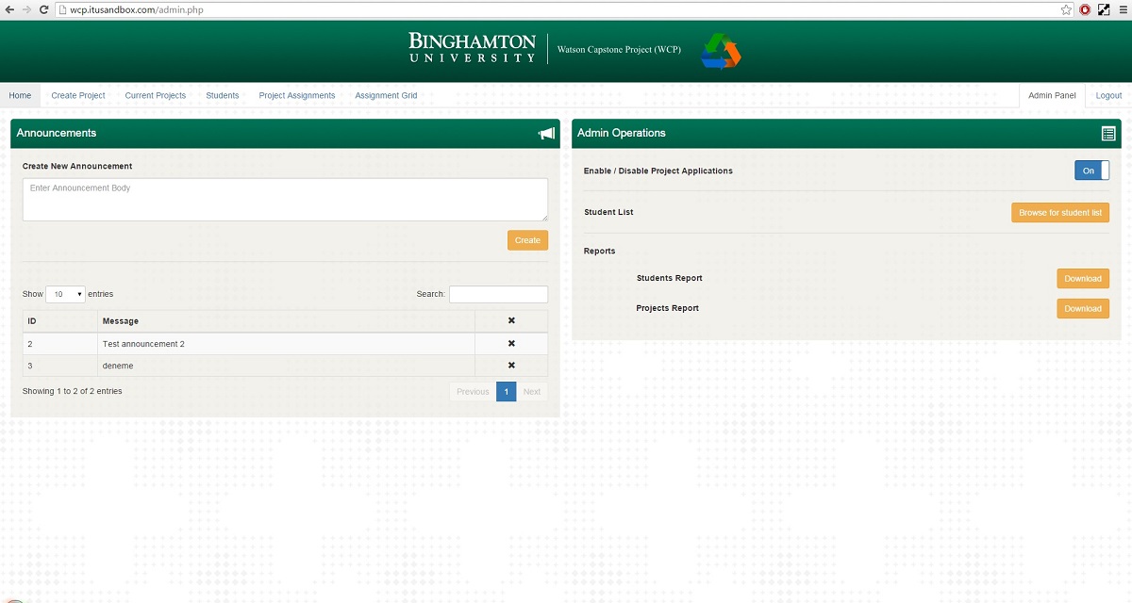Click the Logout link
1132x603 pixels.
[x=1108, y=95]
